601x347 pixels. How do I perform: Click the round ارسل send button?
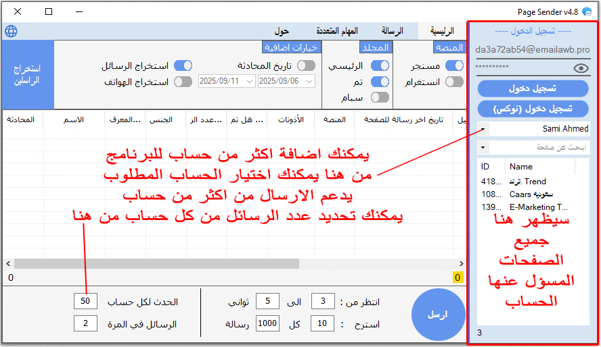point(438,315)
